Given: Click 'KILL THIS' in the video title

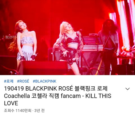Looking at the screenshot, I should tap(98, 96).
